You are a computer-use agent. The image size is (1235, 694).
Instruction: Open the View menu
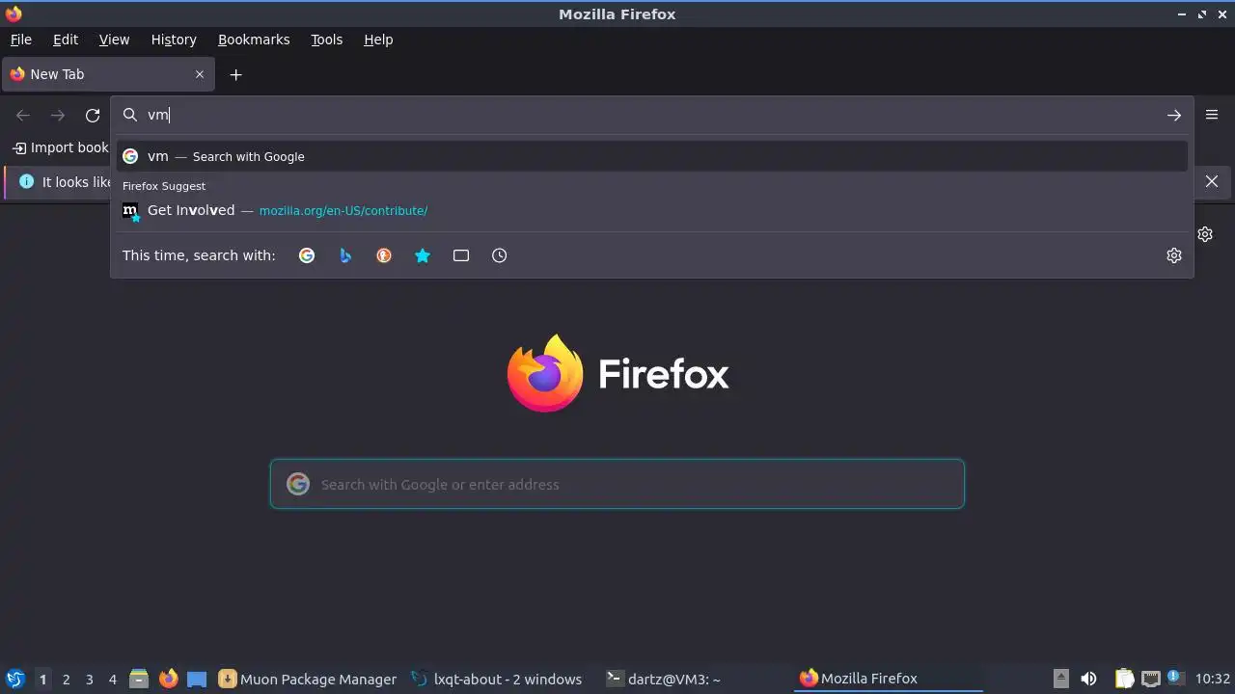click(x=114, y=40)
